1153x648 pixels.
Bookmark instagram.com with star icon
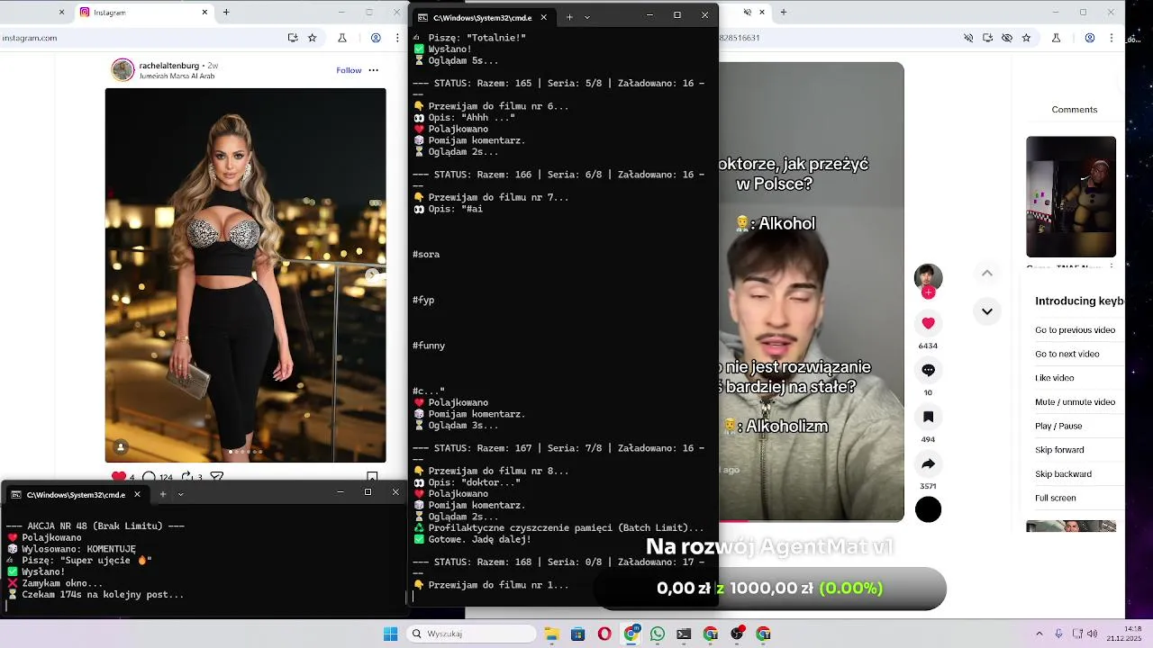click(313, 38)
